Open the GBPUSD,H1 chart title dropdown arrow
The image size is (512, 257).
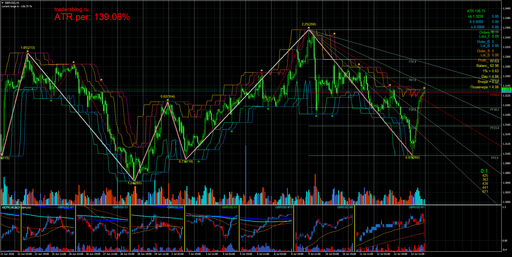3,3
